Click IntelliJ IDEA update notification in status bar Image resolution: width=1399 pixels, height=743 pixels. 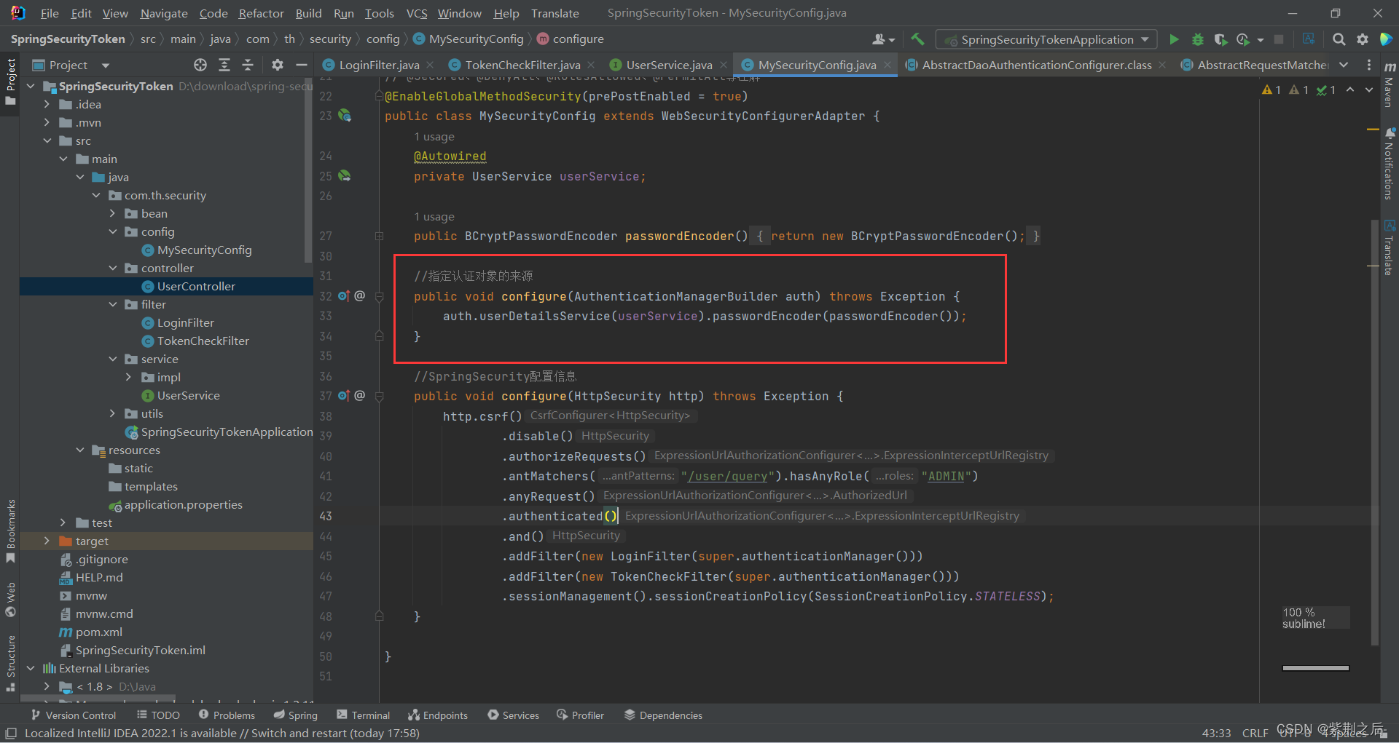point(222,734)
